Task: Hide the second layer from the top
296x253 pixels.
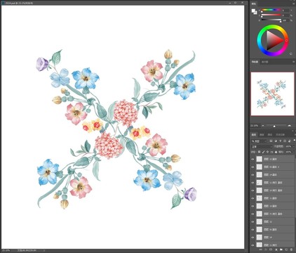Action: [253, 167]
